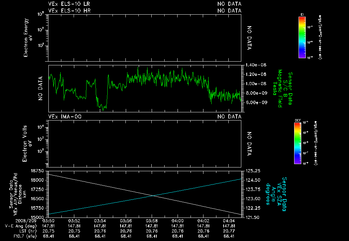Image resolution: width=349 pixels, height=241 pixels.
Task: Click NO DATA beside VEx ELS-10 HR
Action: pyautogui.click(x=229, y=11)
